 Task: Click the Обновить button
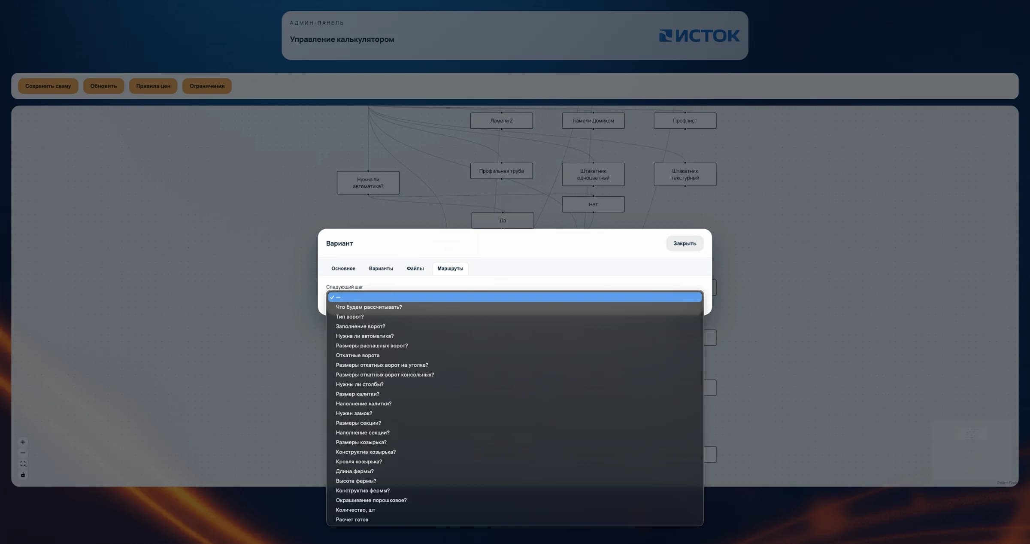pos(103,86)
